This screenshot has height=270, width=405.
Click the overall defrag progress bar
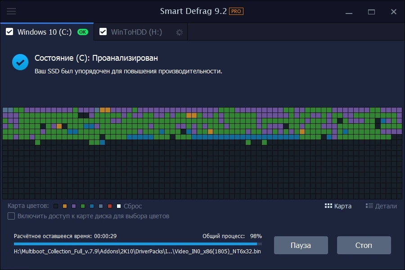tap(138, 243)
